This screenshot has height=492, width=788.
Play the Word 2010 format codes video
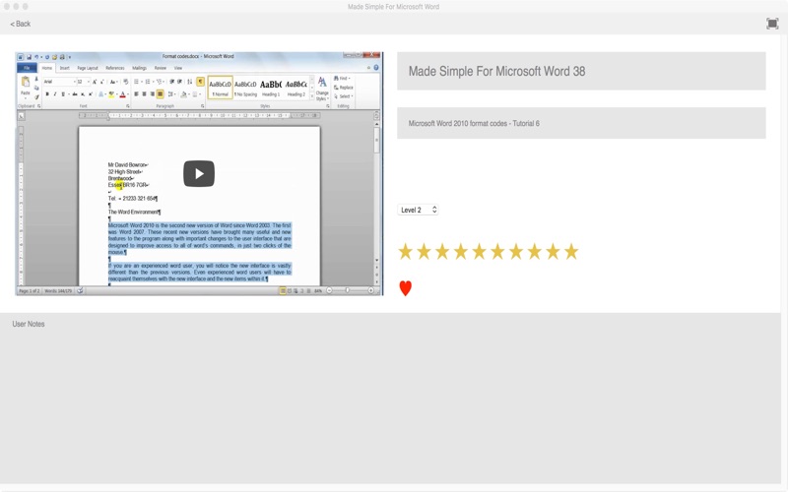199,174
